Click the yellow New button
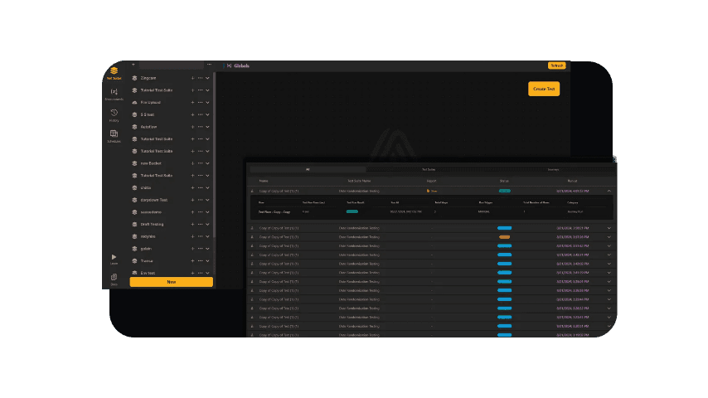 click(171, 282)
